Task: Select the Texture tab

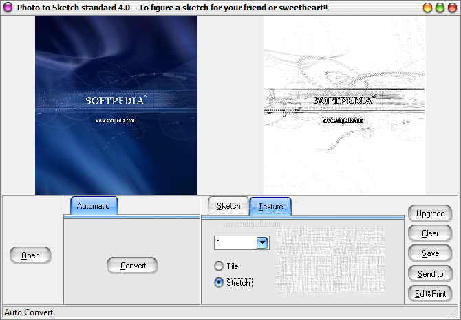Action: coord(270,207)
